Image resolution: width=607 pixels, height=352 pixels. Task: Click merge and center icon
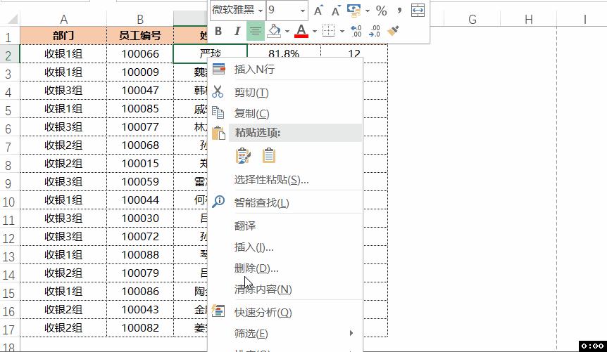click(418, 11)
